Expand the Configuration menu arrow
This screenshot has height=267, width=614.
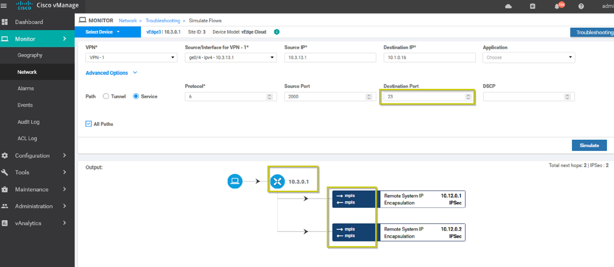pyautogui.click(x=64, y=156)
